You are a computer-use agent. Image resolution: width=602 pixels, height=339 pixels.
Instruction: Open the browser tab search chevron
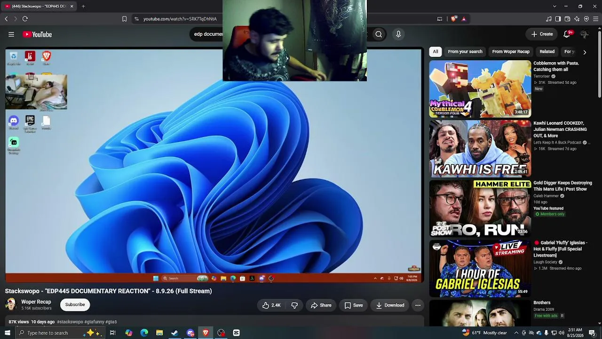tap(554, 6)
